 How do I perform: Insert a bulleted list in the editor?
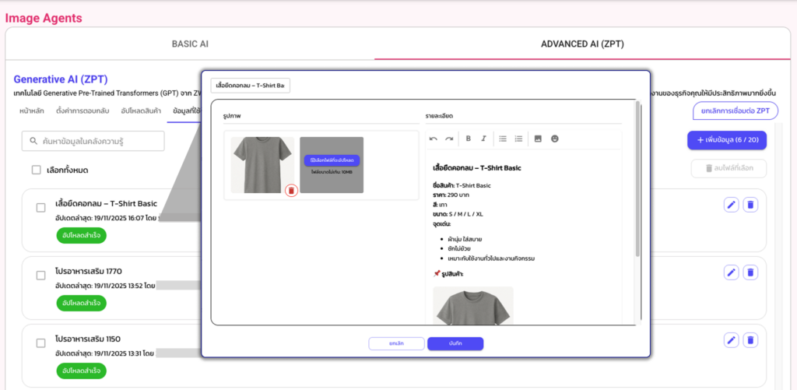[x=503, y=139]
